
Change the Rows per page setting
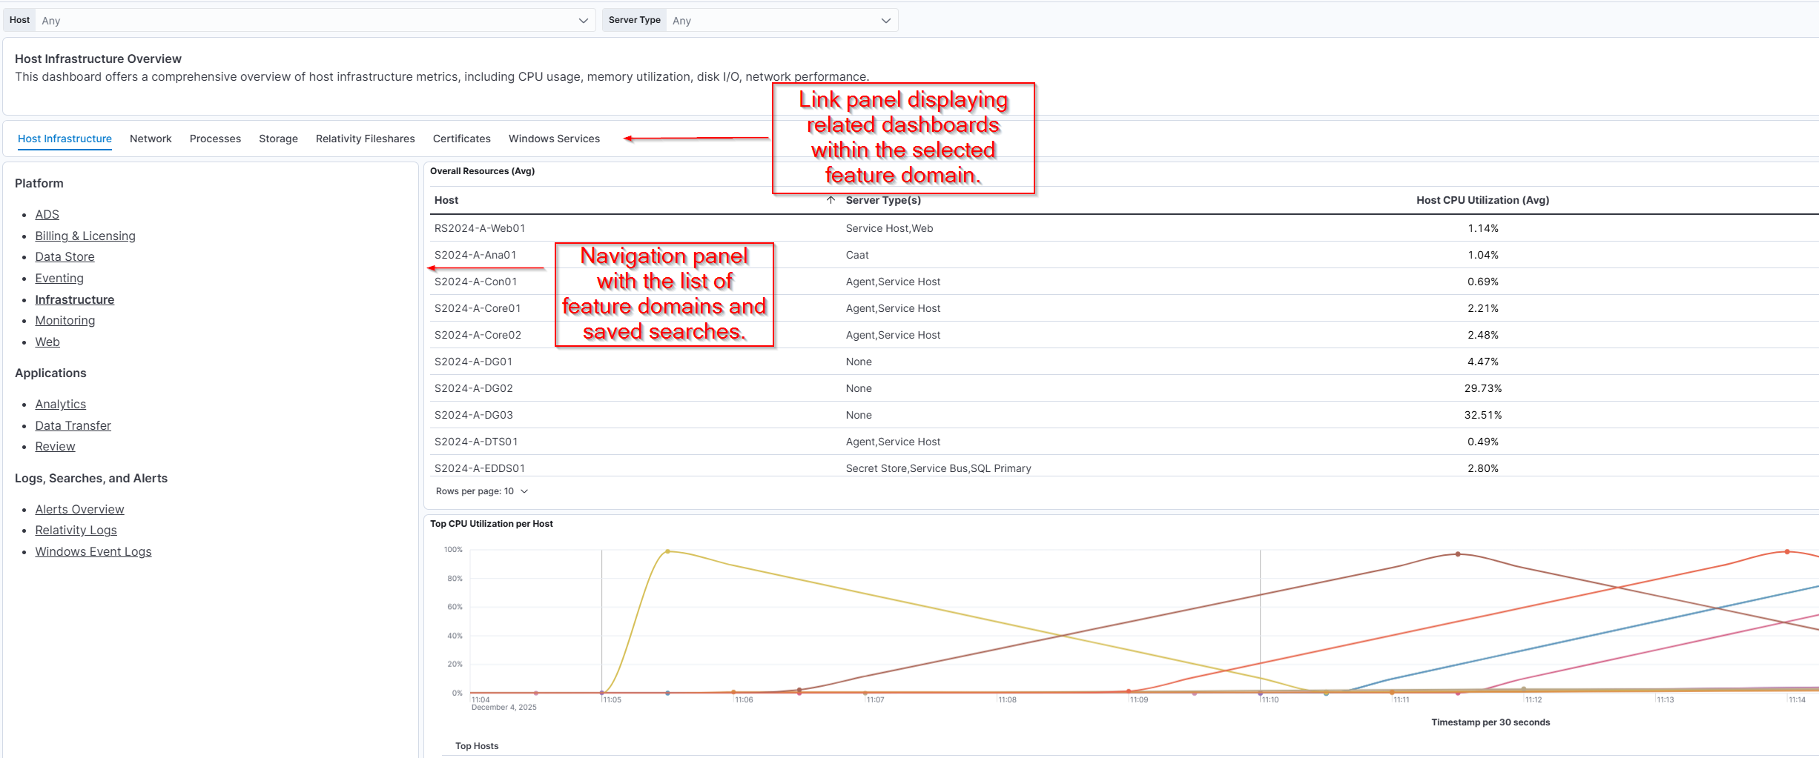coord(482,491)
